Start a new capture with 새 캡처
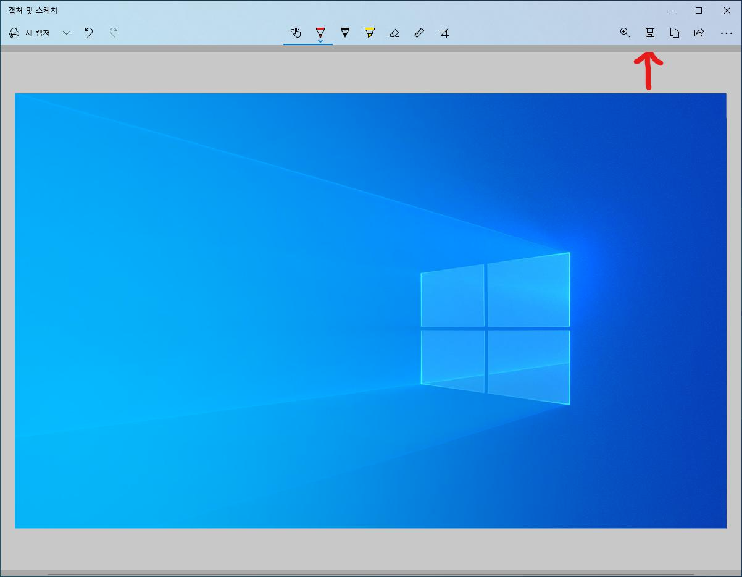 coord(30,33)
